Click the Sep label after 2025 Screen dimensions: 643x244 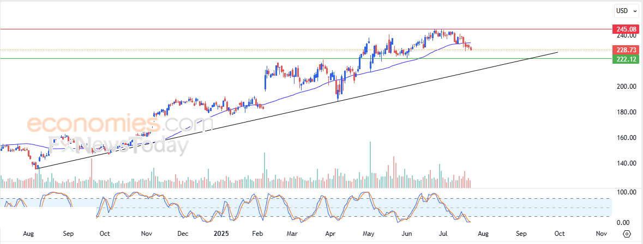click(521, 234)
